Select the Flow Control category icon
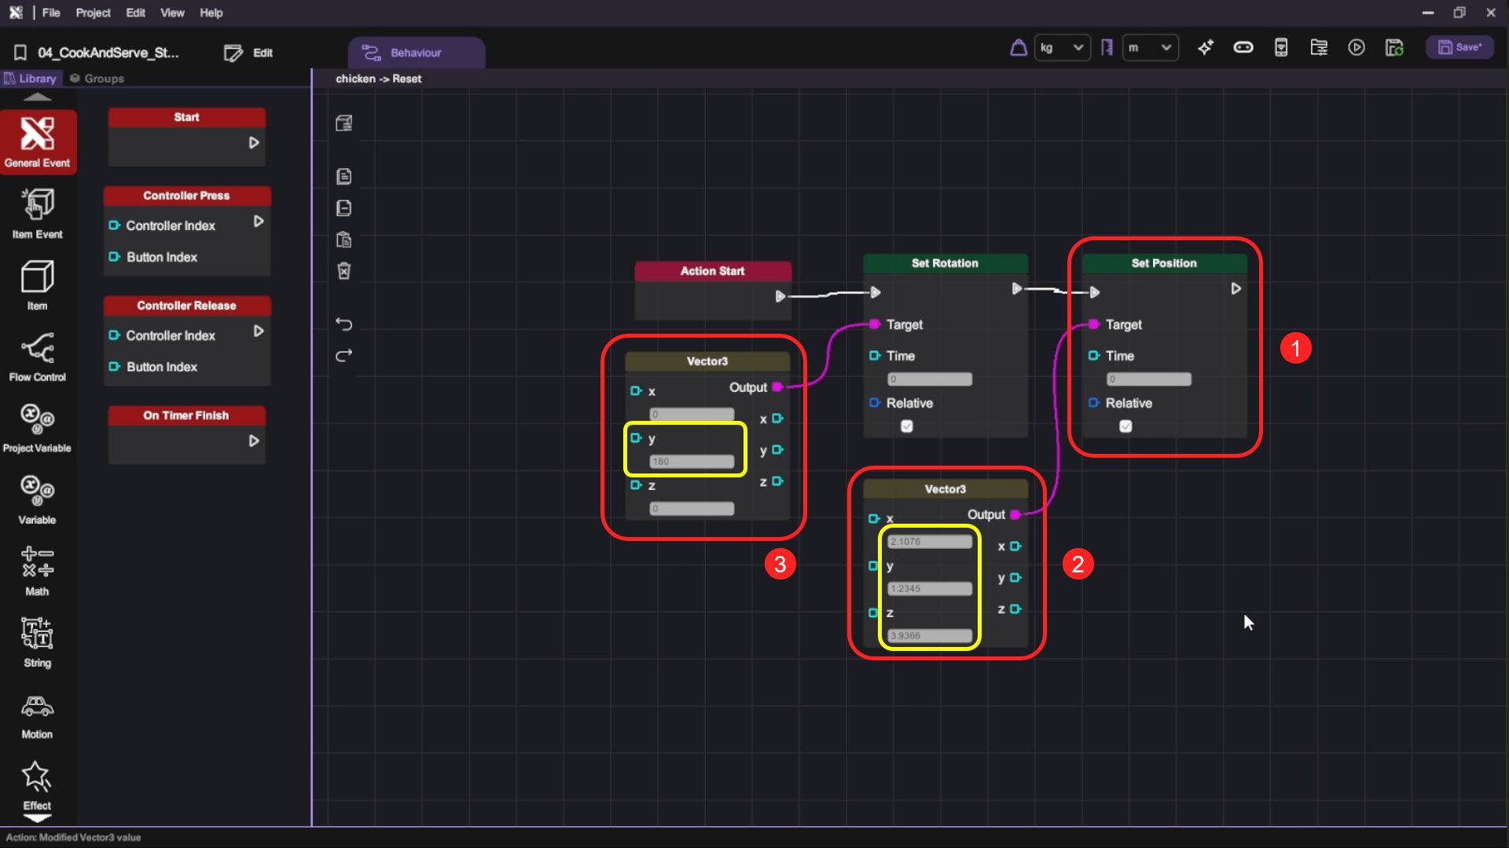Viewport: 1509px width, 848px height. click(37, 356)
